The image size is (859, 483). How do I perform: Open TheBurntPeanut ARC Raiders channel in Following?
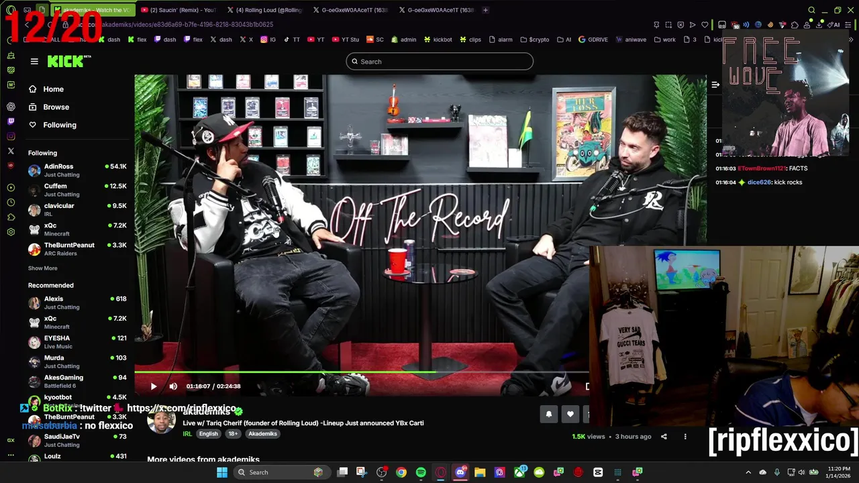pyautogui.click(x=77, y=249)
